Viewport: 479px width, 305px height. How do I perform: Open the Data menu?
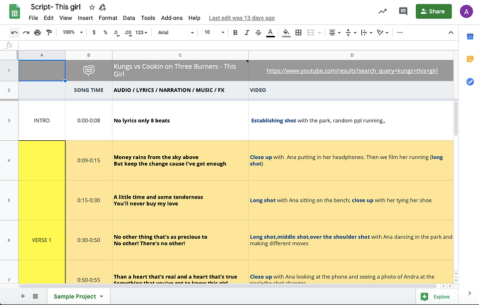(129, 18)
